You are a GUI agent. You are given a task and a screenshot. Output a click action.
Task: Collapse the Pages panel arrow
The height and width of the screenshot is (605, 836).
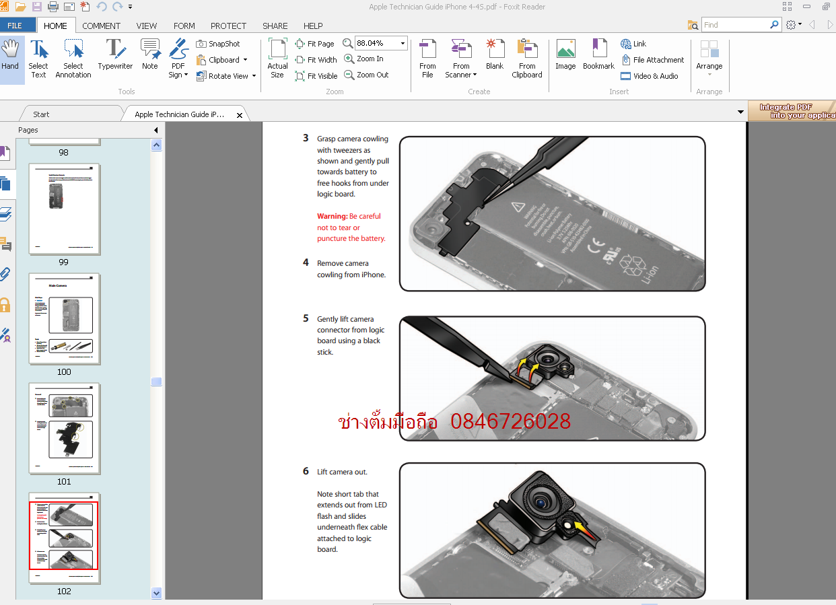point(156,130)
